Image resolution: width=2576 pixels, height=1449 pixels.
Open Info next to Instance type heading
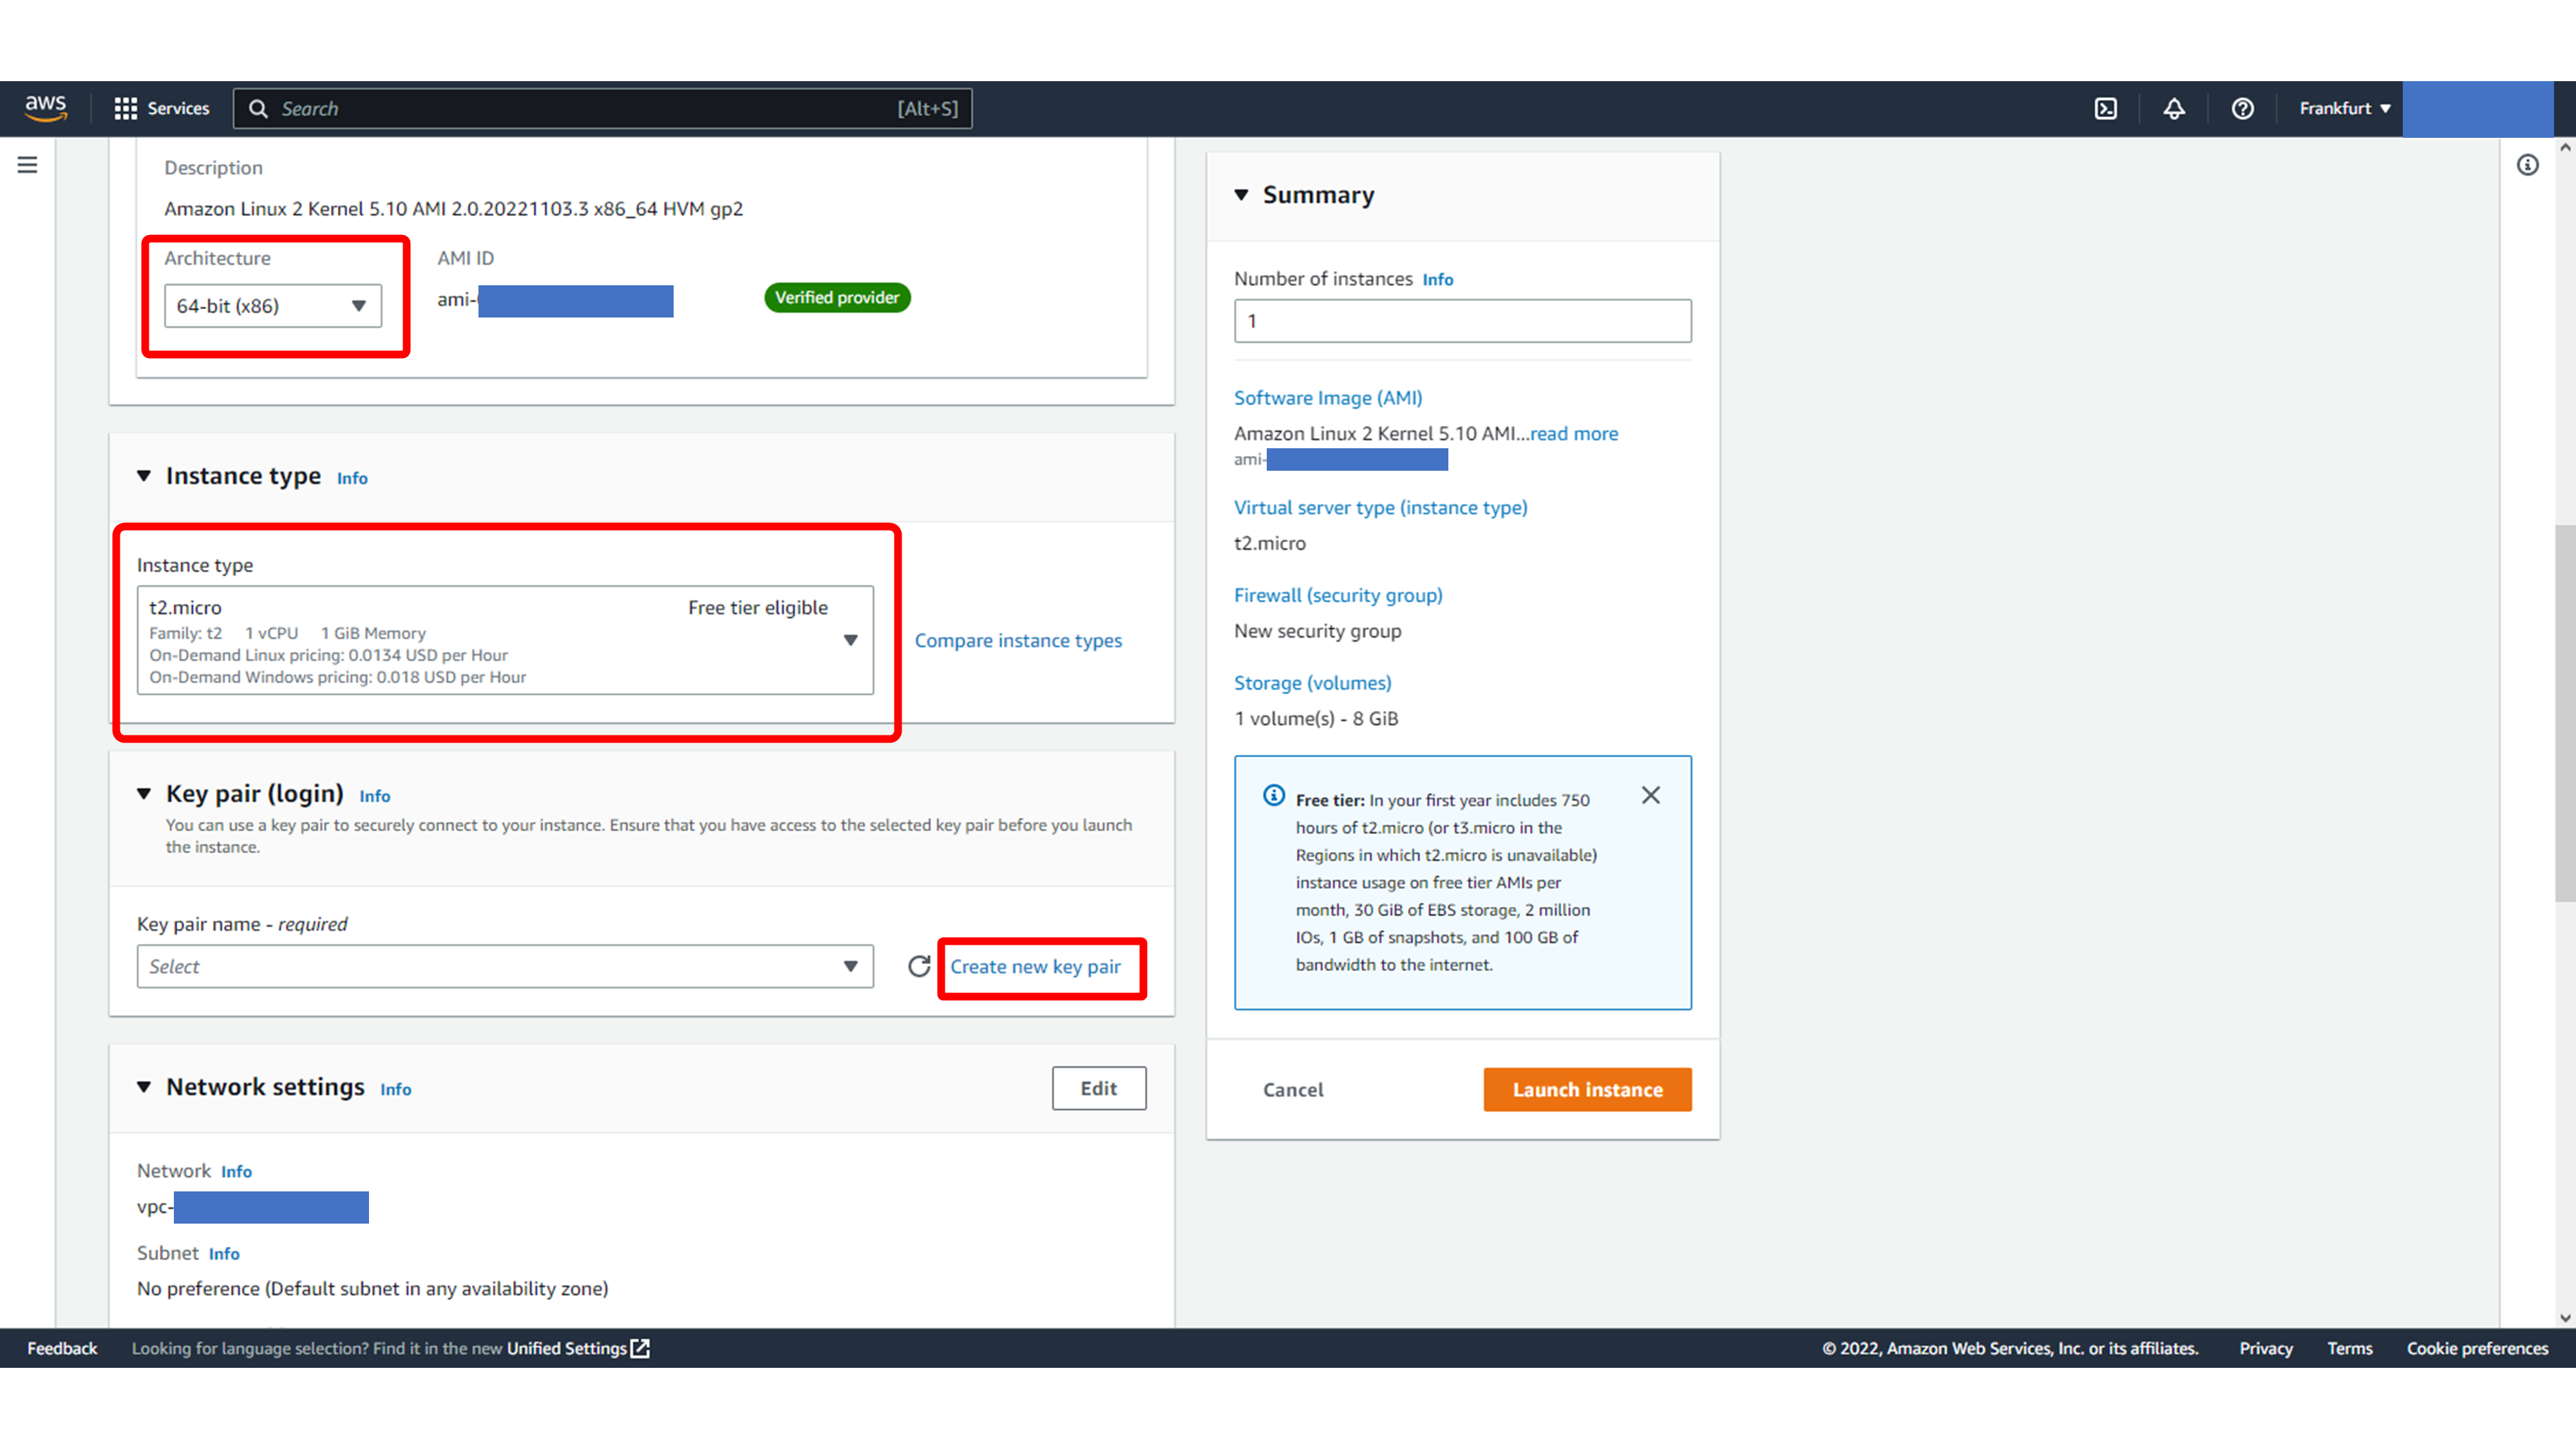pos(352,478)
